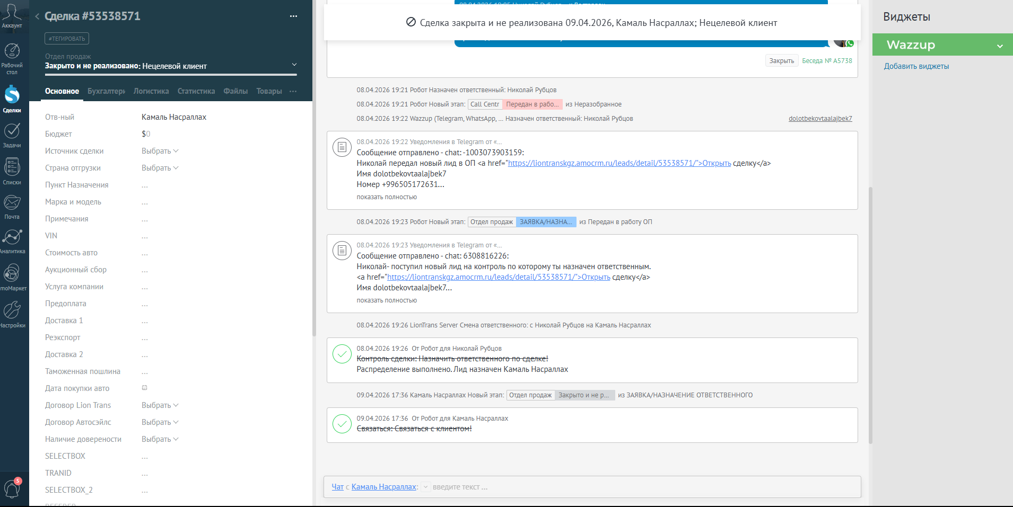The height and width of the screenshot is (507, 1013).
Task: Click показать полностью under 19:23 message
Action: (387, 300)
